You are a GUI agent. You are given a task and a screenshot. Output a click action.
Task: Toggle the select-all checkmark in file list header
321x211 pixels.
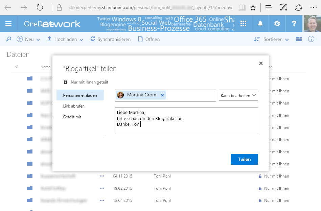click(17, 67)
